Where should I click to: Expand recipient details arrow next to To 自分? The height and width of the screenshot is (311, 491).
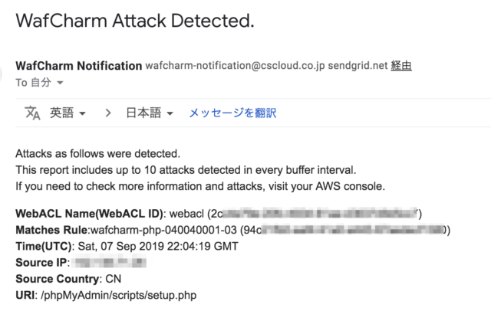[x=60, y=83]
